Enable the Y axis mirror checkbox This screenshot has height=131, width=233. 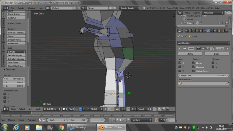pyautogui.click(x=180, y=67)
